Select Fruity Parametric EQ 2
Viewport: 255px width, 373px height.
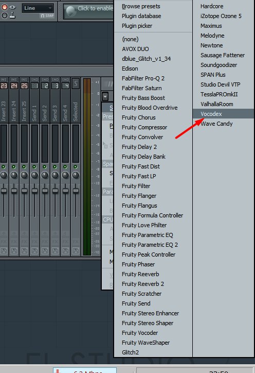[x=153, y=245]
